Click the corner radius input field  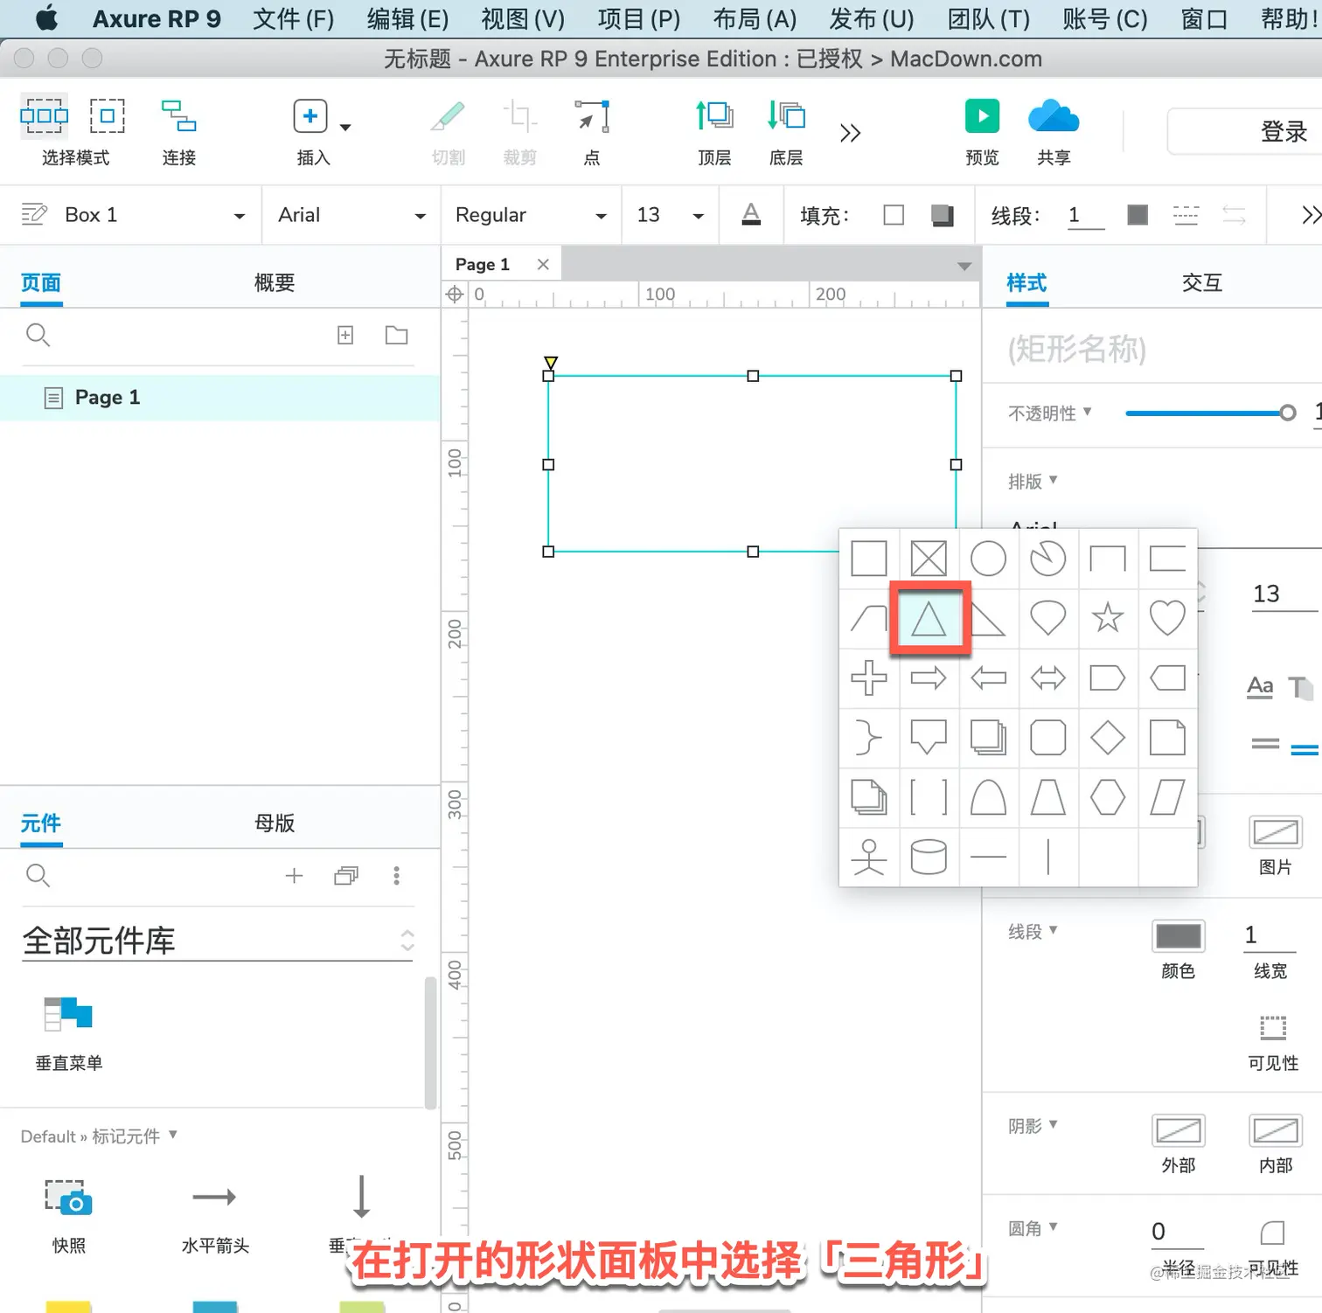1177,1232
